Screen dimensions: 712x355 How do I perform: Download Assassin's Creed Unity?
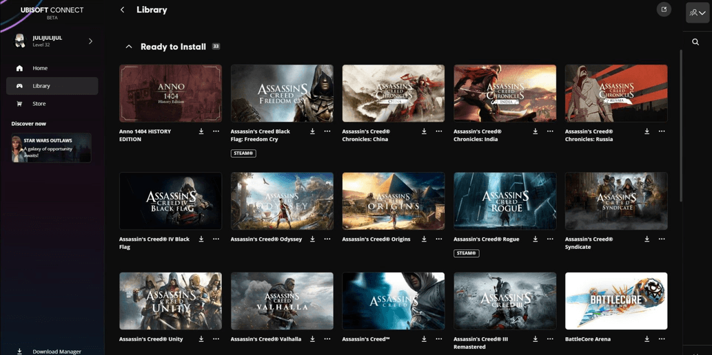(x=201, y=338)
